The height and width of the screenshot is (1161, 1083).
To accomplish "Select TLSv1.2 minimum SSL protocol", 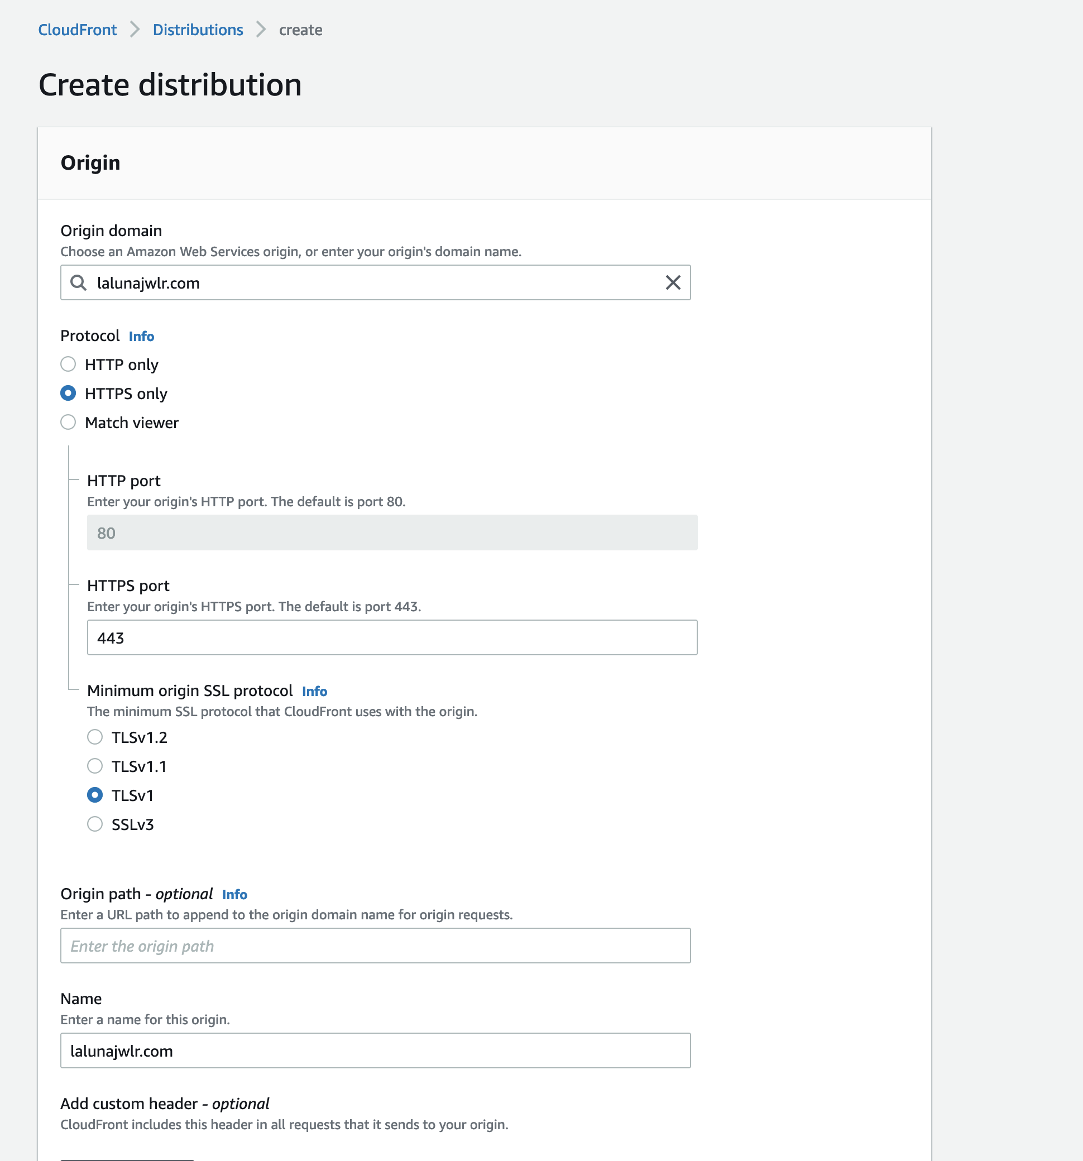I will coord(94,738).
